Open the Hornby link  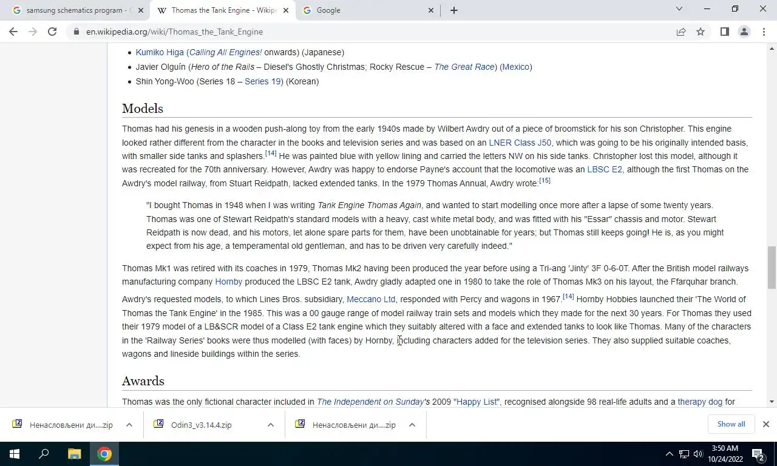pos(229,282)
